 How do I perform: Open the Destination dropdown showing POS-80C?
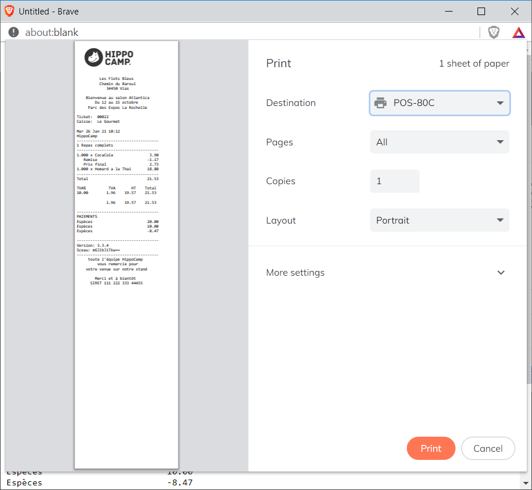[x=440, y=103]
